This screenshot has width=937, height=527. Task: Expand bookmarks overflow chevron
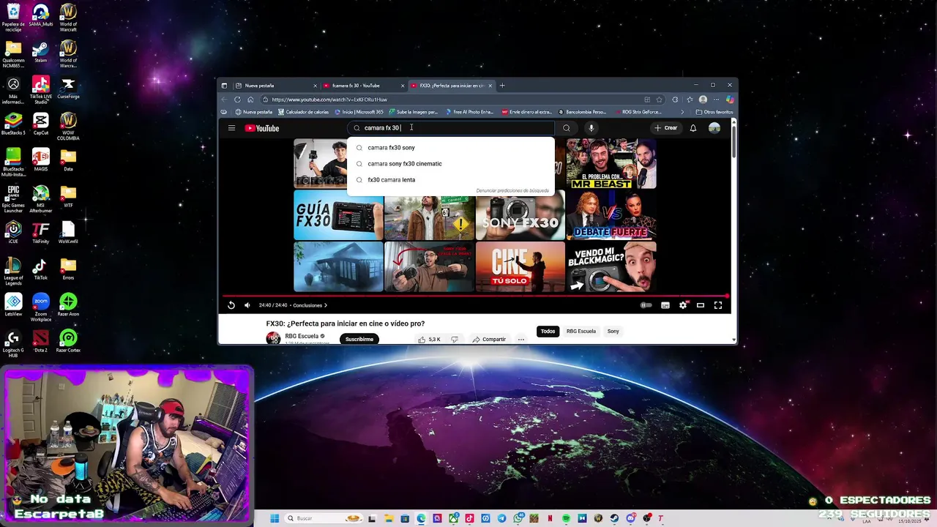tap(682, 112)
